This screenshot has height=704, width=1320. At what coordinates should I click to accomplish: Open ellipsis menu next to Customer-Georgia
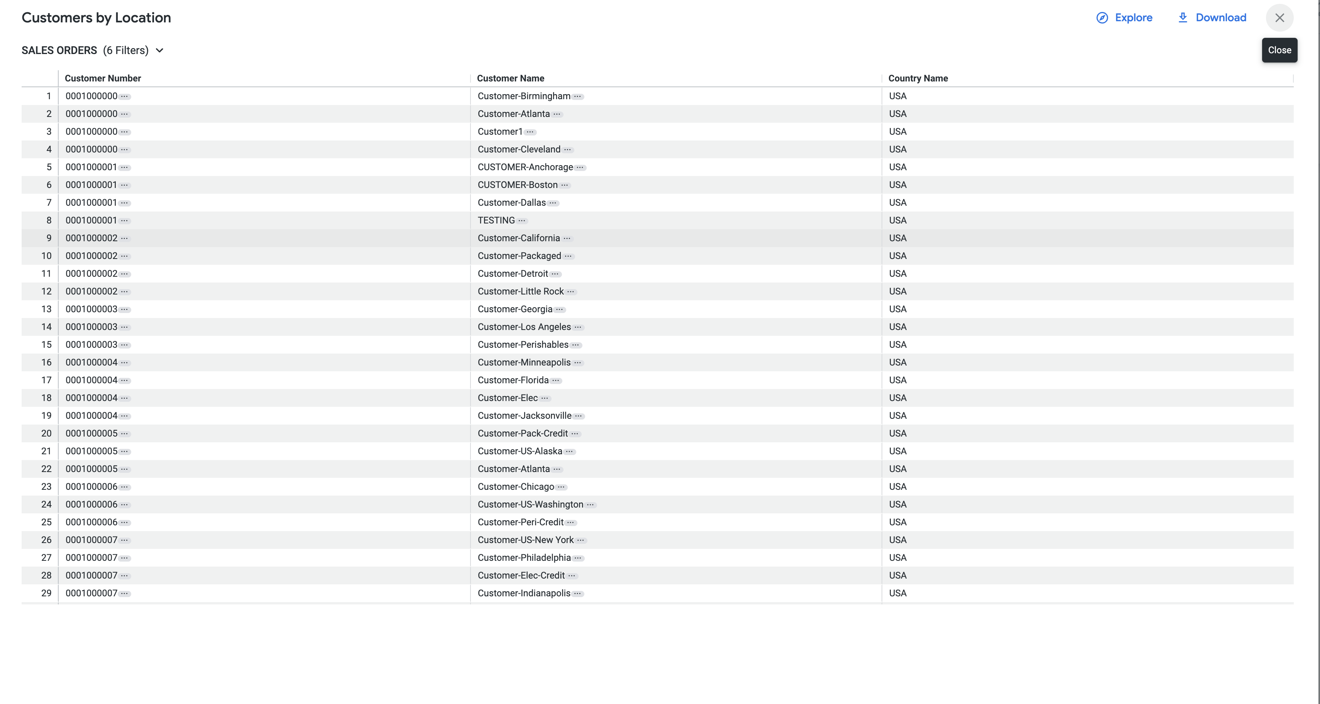(560, 310)
